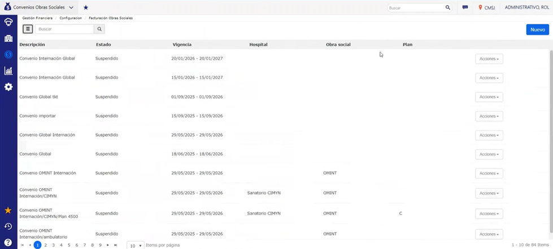Go to previous page arrow
The image size is (553, 249).
30,245
